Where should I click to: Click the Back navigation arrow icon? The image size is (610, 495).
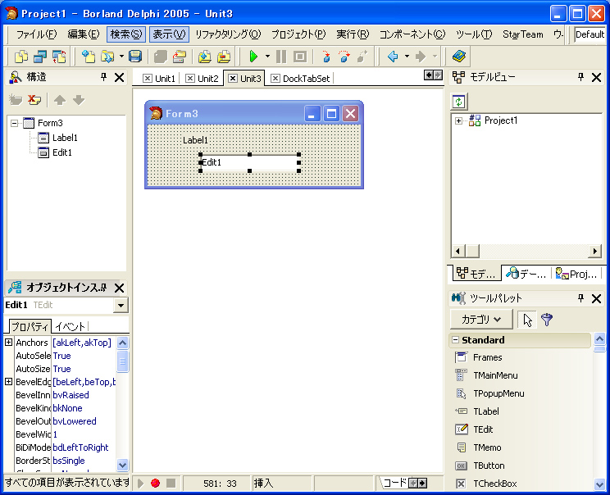pos(393,57)
